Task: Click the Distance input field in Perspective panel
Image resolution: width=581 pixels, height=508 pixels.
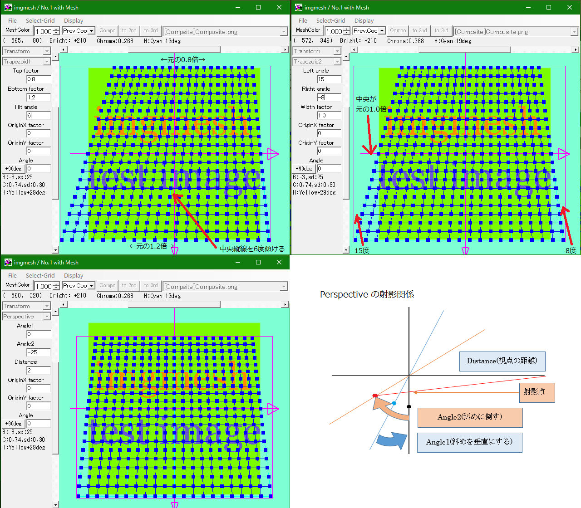Action: point(38,371)
